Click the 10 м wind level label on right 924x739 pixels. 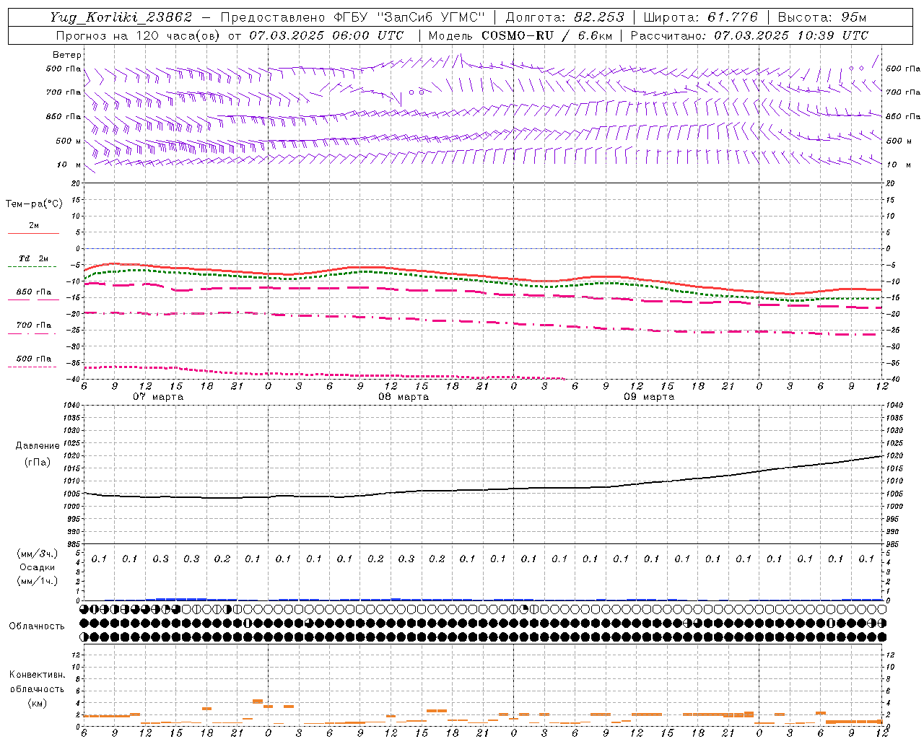pos(898,165)
